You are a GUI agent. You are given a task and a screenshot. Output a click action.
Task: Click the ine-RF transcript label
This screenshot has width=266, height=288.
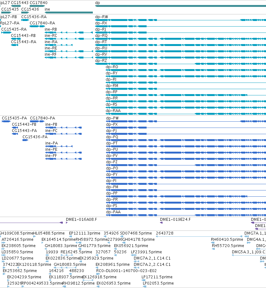click(x=51, y=54)
